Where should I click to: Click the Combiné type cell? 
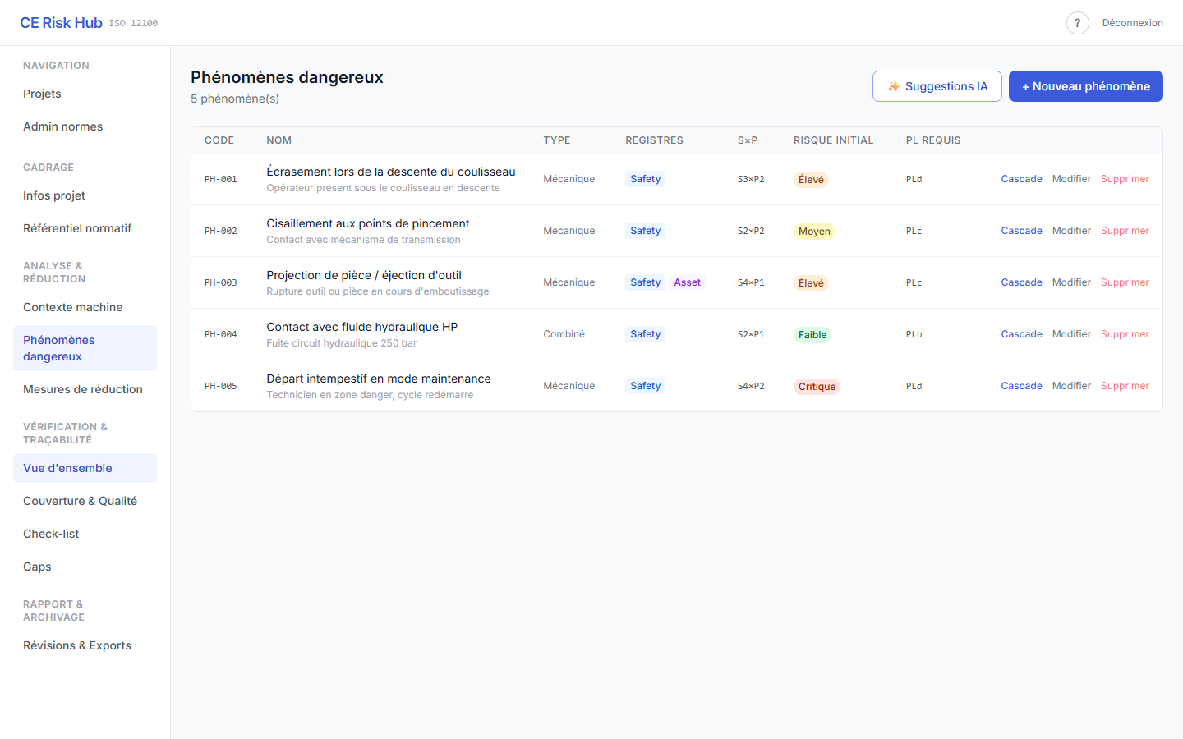click(x=564, y=334)
